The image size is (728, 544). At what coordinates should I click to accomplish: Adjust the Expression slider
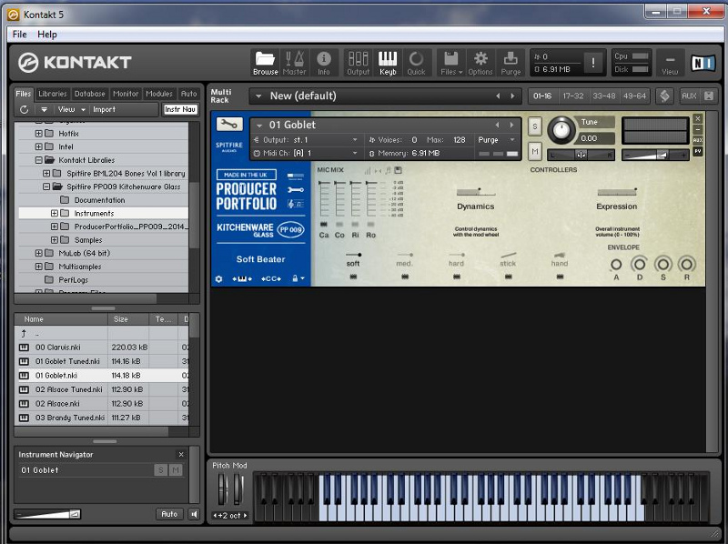point(617,192)
